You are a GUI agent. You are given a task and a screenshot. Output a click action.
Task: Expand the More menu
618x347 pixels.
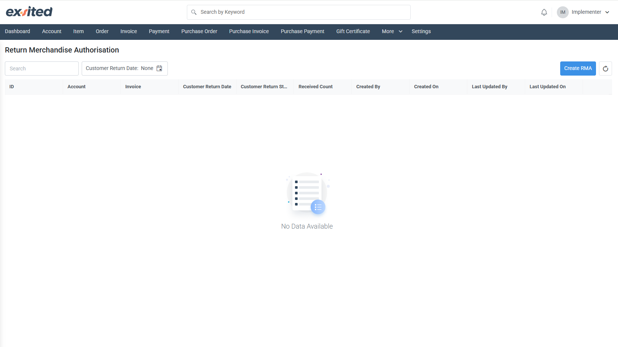(392, 32)
